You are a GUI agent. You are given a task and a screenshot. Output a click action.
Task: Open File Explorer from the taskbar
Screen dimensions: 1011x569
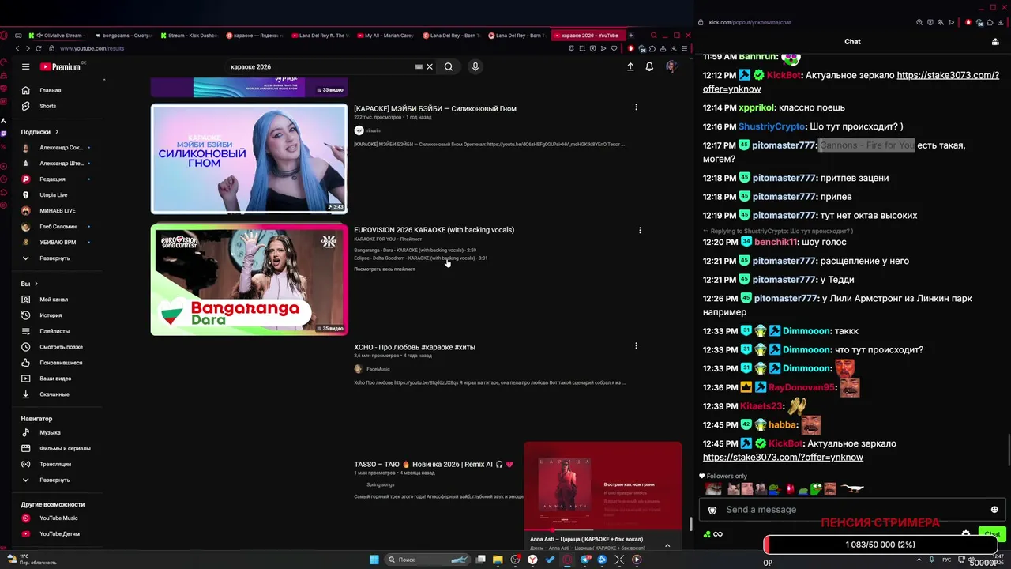pyautogui.click(x=498, y=560)
